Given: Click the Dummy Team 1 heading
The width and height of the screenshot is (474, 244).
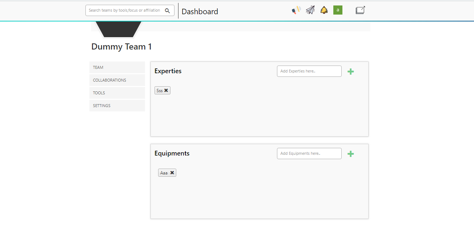Looking at the screenshot, I should (x=121, y=47).
